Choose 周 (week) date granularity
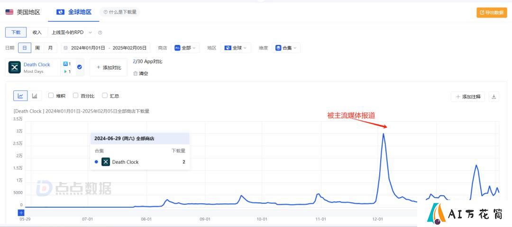Viewport: 512px width, 227px height. pyautogui.click(x=37, y=48)
